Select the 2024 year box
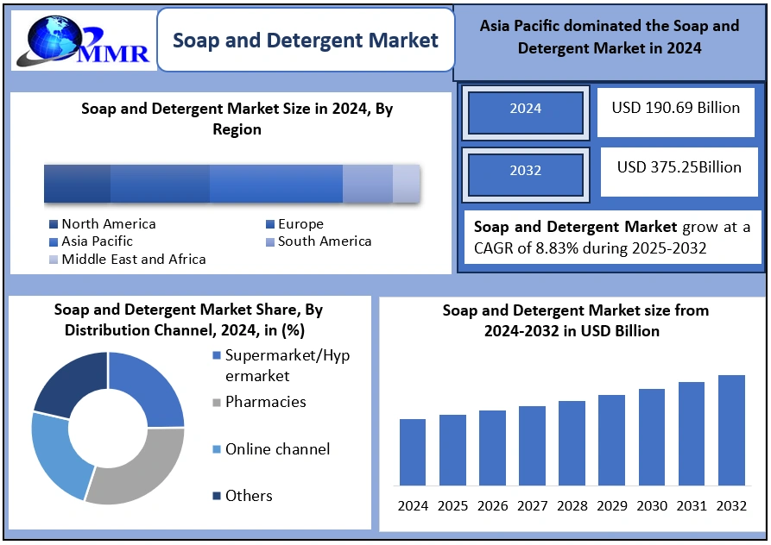Viewport: 771px width, 545px height. pos(525,109)
